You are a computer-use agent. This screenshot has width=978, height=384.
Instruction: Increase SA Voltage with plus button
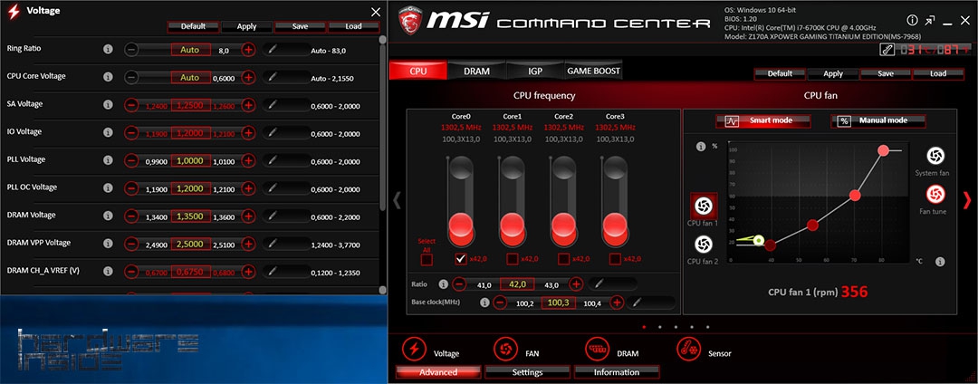pos(248,105)
